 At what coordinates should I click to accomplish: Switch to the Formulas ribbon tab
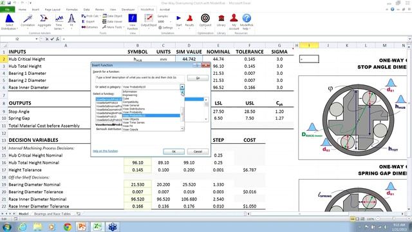click(x=72, y=10)
